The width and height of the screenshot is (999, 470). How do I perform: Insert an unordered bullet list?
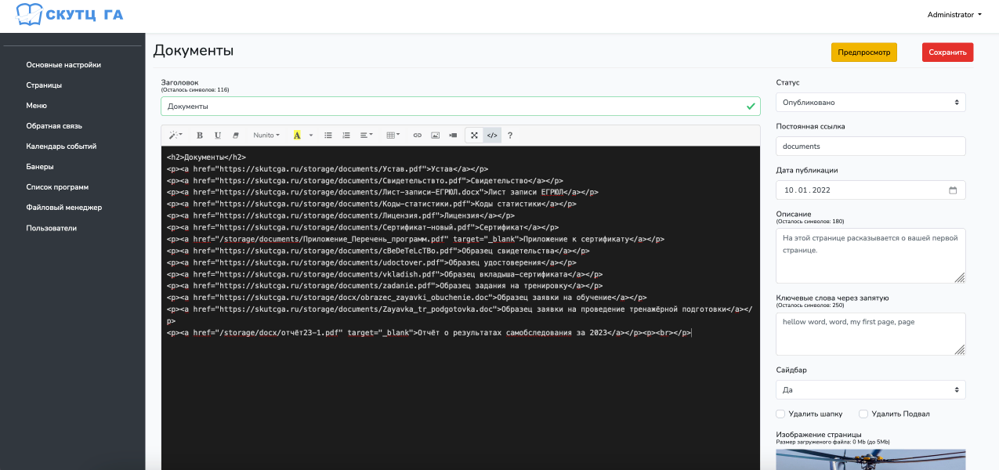328,136
